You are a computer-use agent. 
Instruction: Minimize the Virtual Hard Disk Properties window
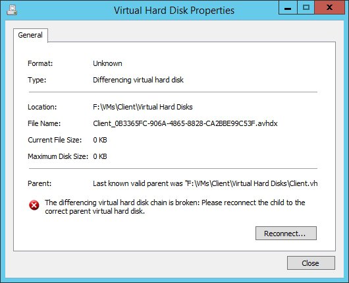pyautogui.click(x=288, y=7)
